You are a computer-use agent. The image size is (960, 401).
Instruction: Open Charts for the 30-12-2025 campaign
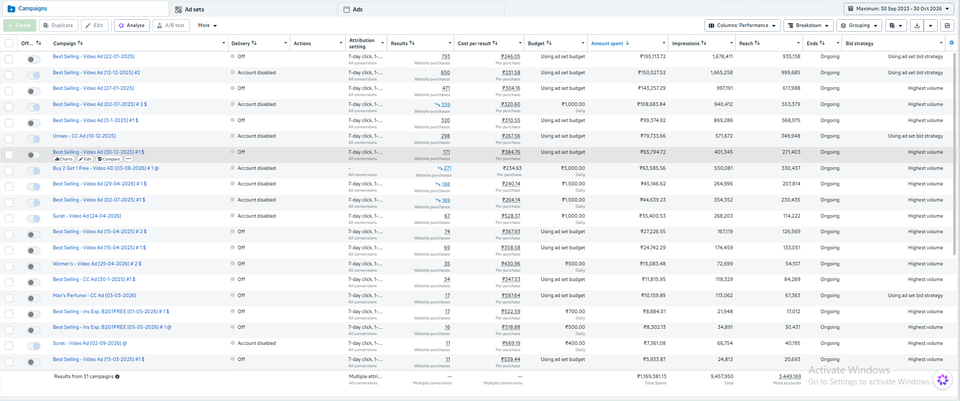point(64,159)
